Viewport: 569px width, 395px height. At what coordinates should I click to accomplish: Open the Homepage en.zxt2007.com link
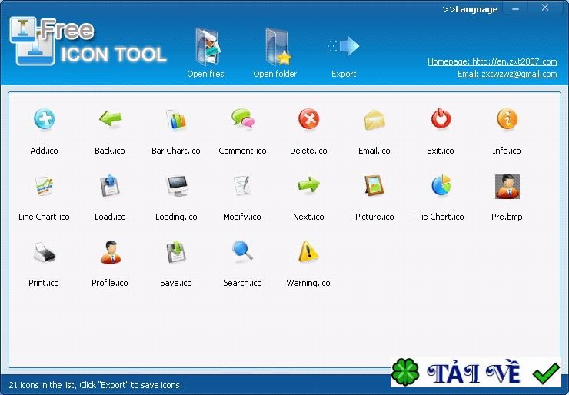click(492, 61)
